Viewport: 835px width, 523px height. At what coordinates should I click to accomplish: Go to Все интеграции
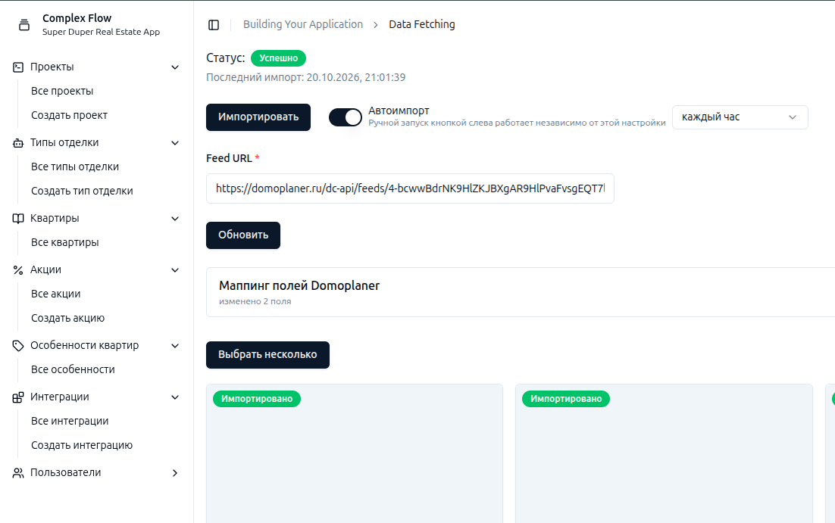(70, 421)
